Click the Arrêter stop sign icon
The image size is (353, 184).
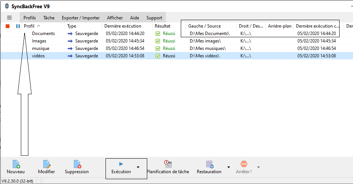tap(244, 164)
